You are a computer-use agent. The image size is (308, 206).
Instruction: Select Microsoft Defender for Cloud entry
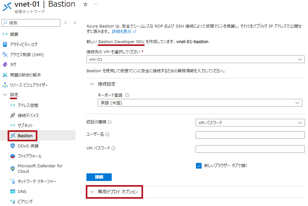tap(40, 169)
